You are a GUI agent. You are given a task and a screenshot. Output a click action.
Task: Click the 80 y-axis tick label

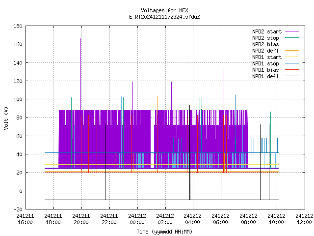click(x=19, y=118)
